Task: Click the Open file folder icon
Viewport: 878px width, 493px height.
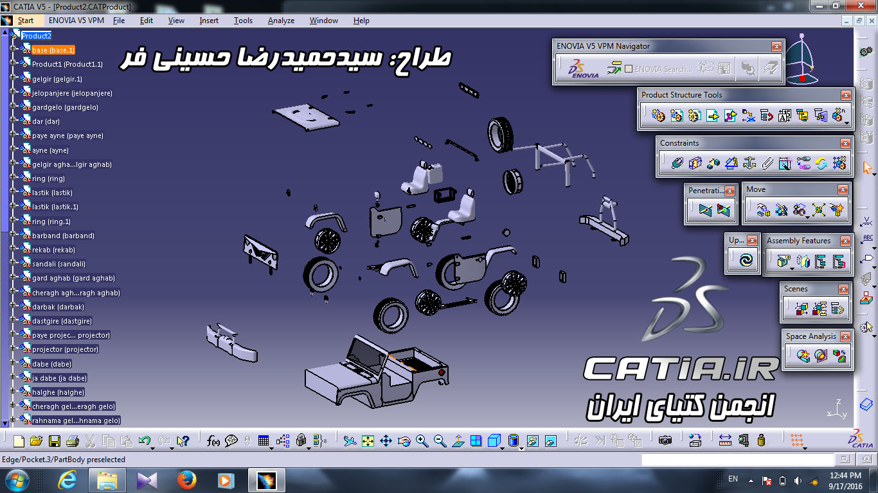Action: [x=37, y=441]
